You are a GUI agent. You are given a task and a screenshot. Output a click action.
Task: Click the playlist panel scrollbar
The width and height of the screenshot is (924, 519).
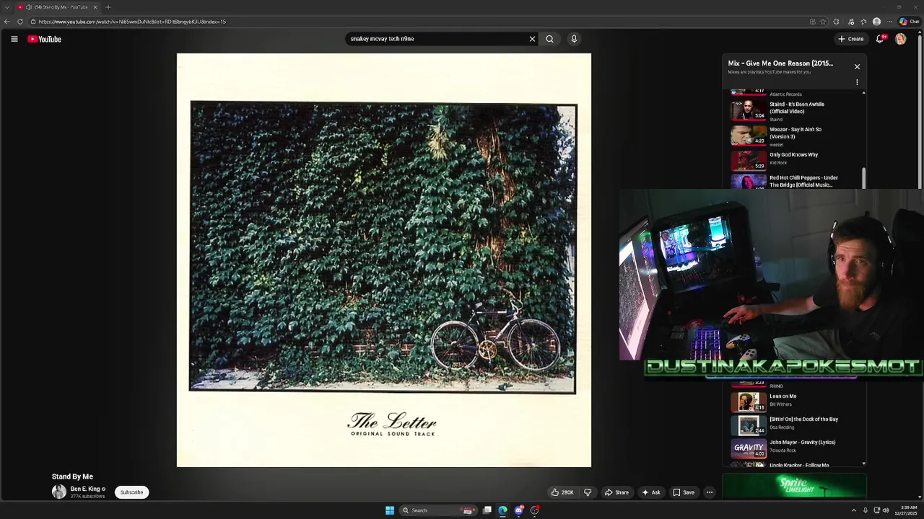coord(863,177)
